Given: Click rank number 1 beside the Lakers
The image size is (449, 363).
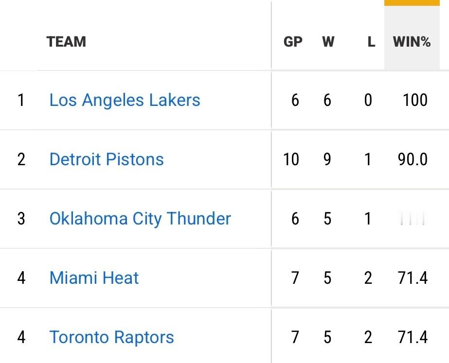Looking at the screenshot, I should click(21, 100).
